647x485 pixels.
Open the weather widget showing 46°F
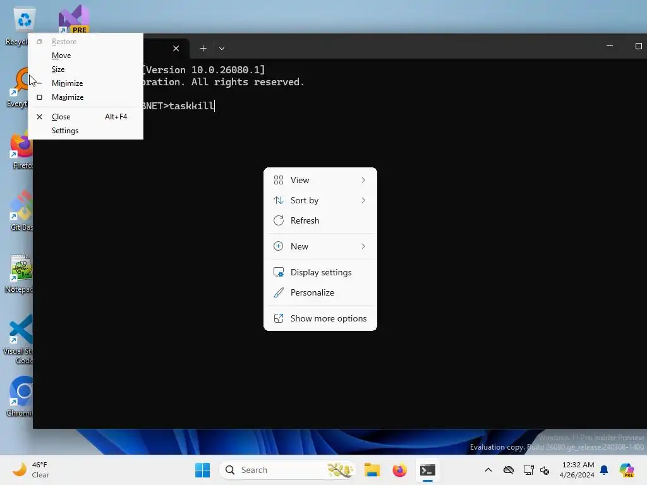click(31, 470)
